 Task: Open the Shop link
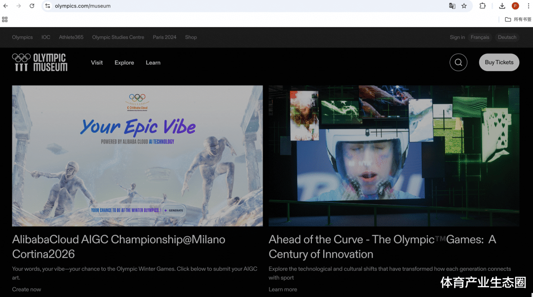pos(191,37)
